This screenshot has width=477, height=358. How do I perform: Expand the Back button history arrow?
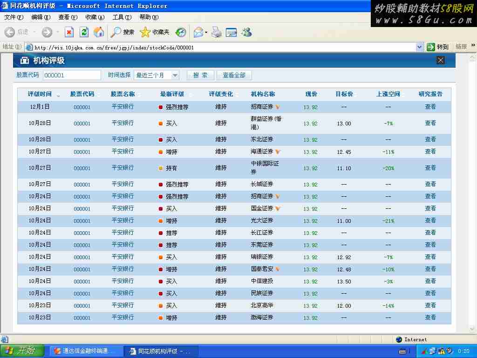coord(34,32)
